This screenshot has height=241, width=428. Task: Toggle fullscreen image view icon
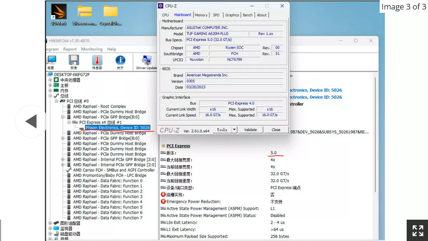418,231
